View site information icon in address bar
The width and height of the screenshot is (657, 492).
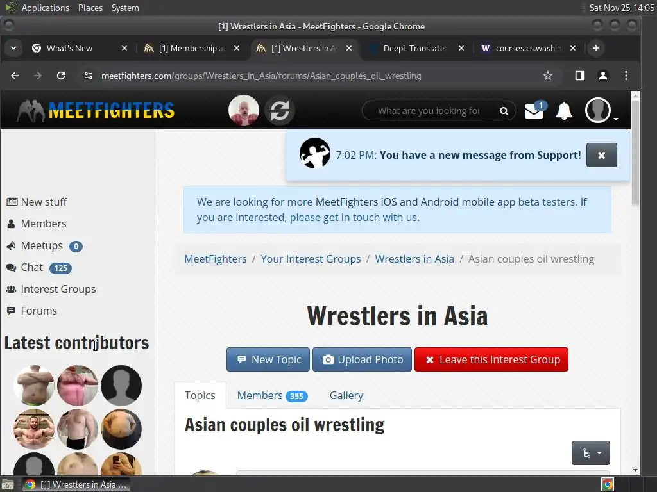[x=89, y=76]
